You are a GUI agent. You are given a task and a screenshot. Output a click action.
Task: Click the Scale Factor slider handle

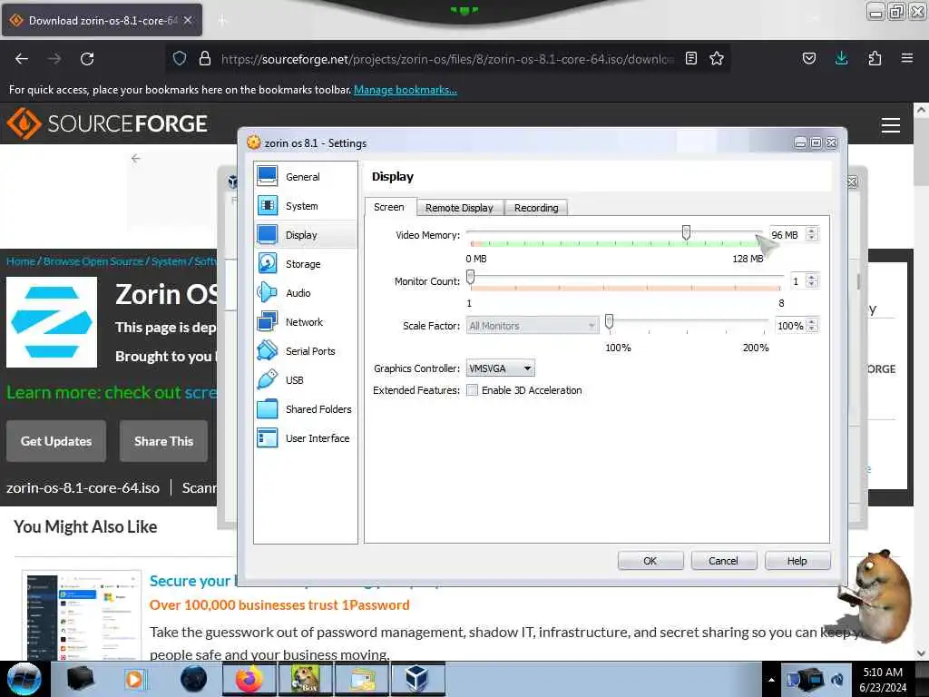pos(609,321)
